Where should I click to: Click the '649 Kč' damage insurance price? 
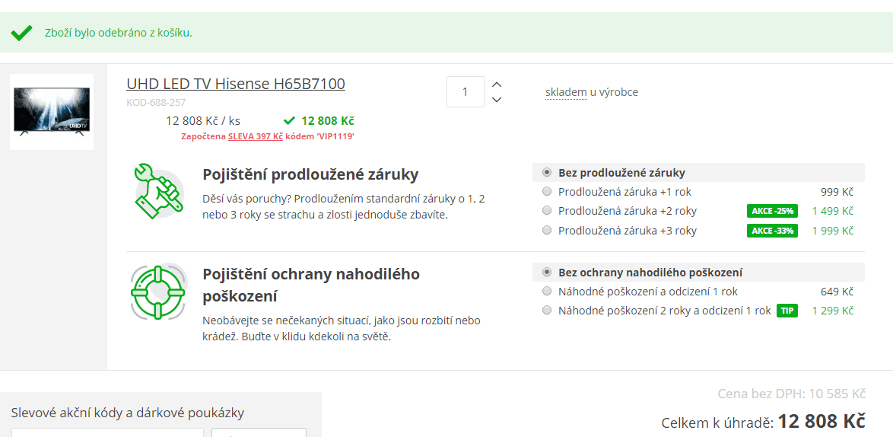[837, 292]
